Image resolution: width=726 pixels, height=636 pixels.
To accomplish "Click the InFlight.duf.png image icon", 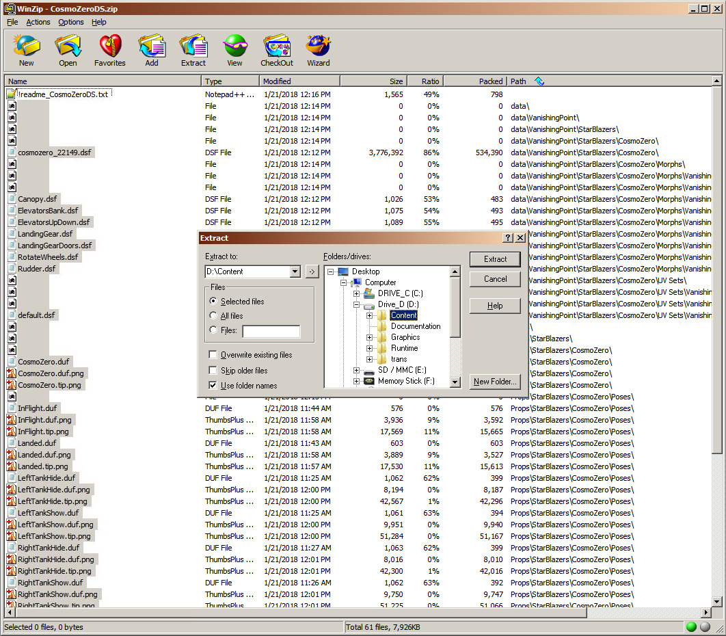I will click(12, 420).
